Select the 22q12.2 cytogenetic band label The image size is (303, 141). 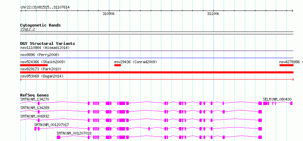(x=28, y=30)
